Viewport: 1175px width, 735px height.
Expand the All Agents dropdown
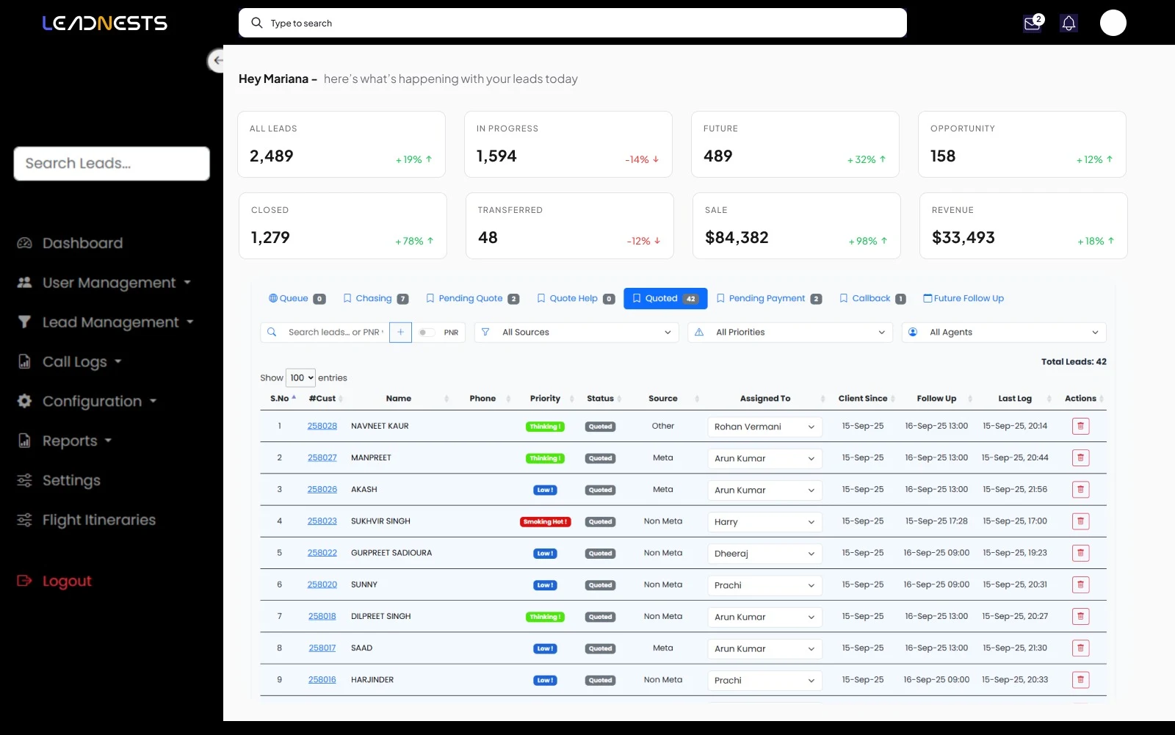coord(1003,333)
